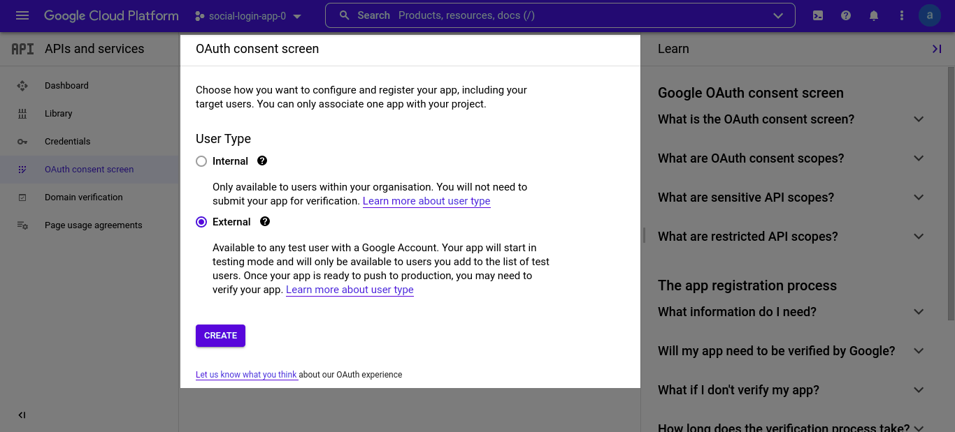Activate Cloud Shell terminal icon
Image resolution: width=955 pixels, height=432 pixels.
818,15
